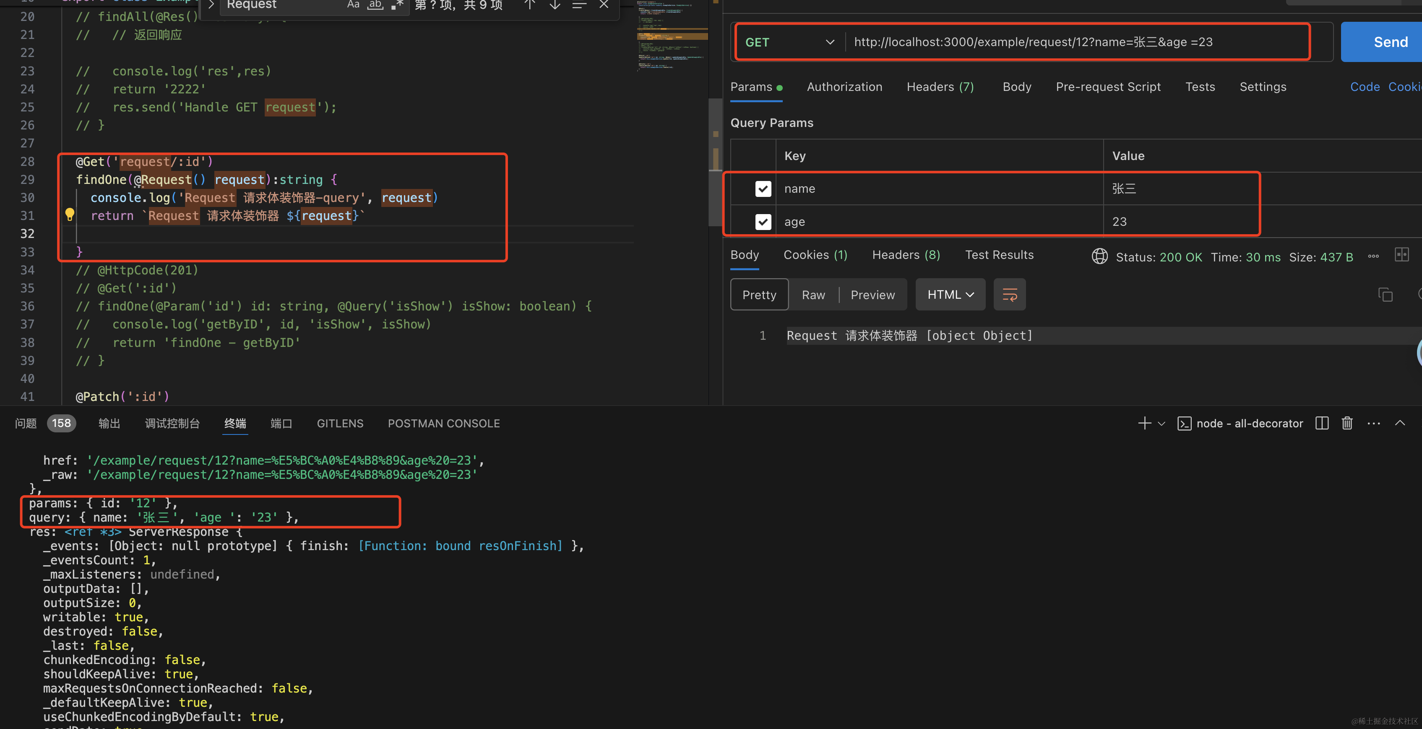1422x729 pixels.
Task: Open the request Settings tab
Action: (1263, 87)
